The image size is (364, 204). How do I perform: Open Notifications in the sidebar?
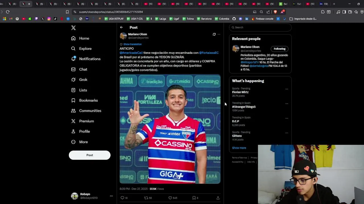86,59
